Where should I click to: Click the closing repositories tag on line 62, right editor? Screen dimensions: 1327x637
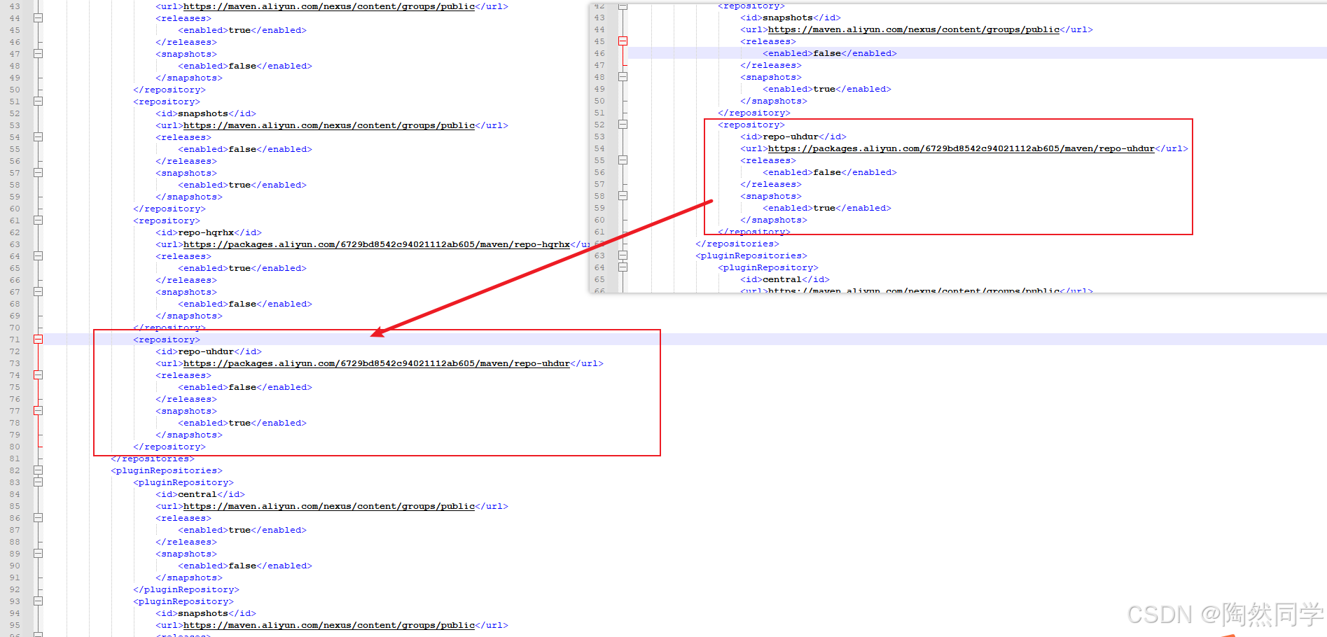coord(737,244)
